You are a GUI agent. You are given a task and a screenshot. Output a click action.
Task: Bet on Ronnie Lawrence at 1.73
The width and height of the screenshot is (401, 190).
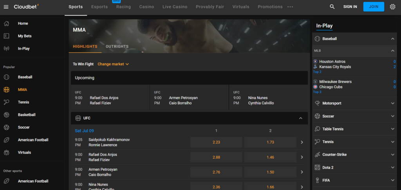click(x=270, y=142)
